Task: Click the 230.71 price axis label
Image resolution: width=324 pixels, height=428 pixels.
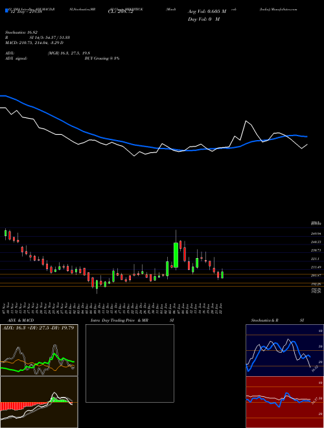Action: click(316, 250)
